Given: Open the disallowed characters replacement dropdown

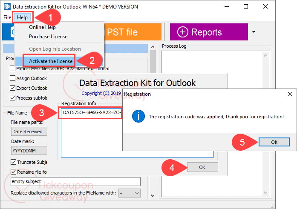Looking at the screenshot, I should coord(130,193).
